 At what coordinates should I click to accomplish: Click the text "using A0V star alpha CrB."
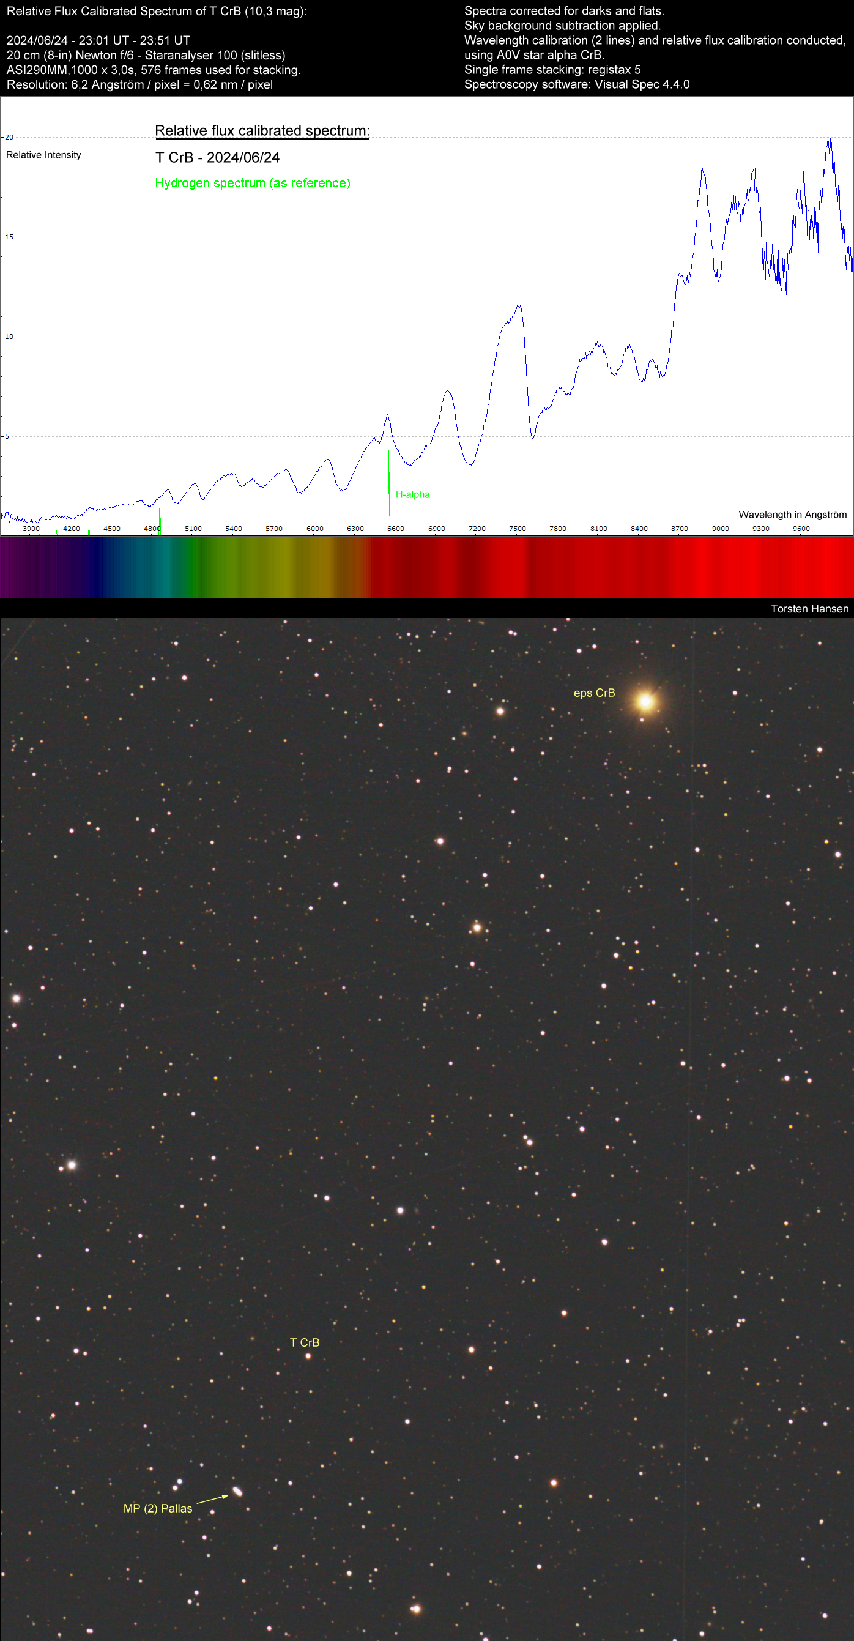[533, 56]
